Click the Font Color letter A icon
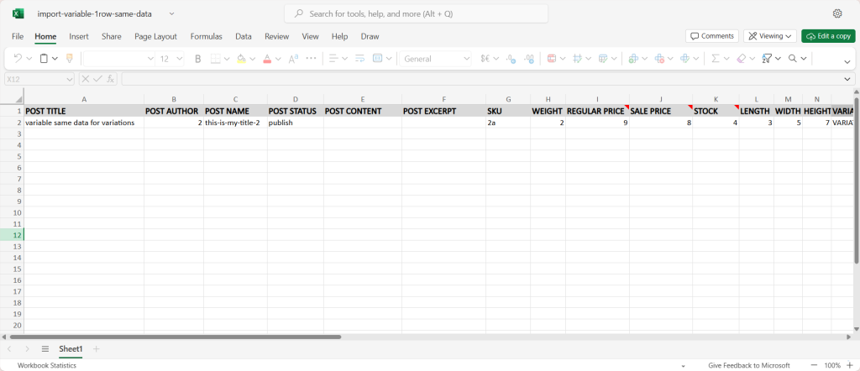 pyautogui.click(x=267, y=59)
